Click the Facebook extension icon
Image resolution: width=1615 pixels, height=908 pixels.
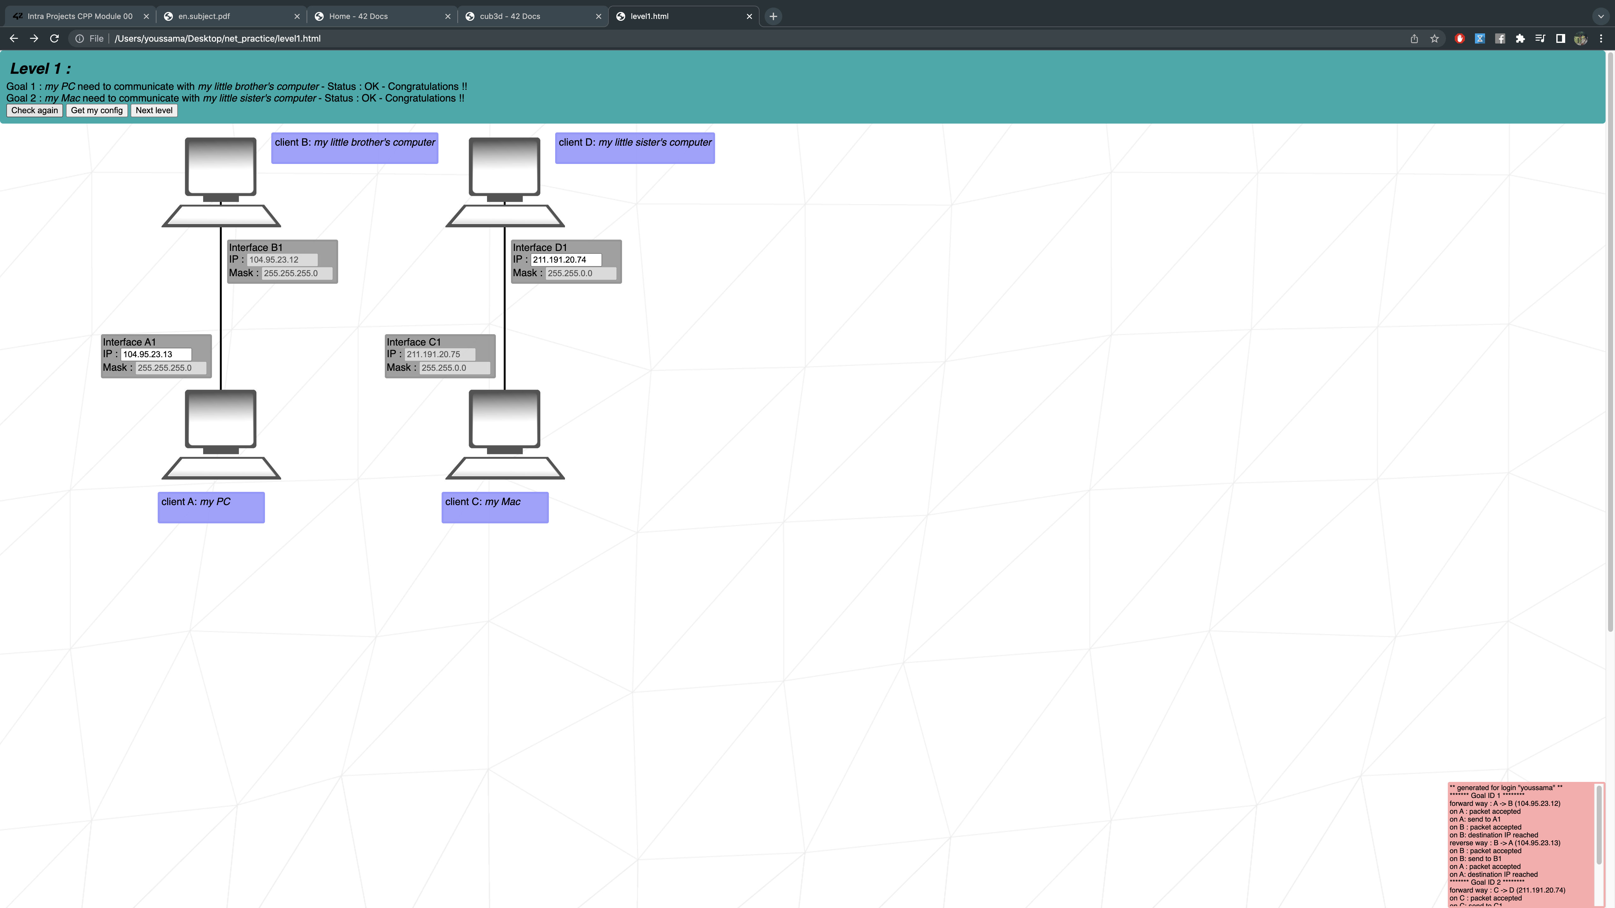coord(1500,38)
